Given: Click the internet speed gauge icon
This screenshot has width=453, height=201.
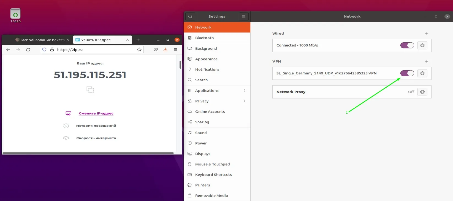Looking at the screenshot, I should coord(66,138).
